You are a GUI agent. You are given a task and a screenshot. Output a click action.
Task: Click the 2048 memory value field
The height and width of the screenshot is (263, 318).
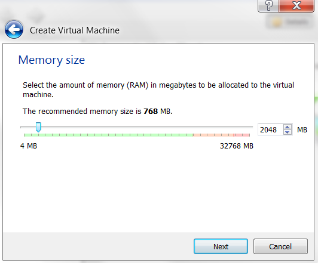pyautogui.click(x=270, y=129)
